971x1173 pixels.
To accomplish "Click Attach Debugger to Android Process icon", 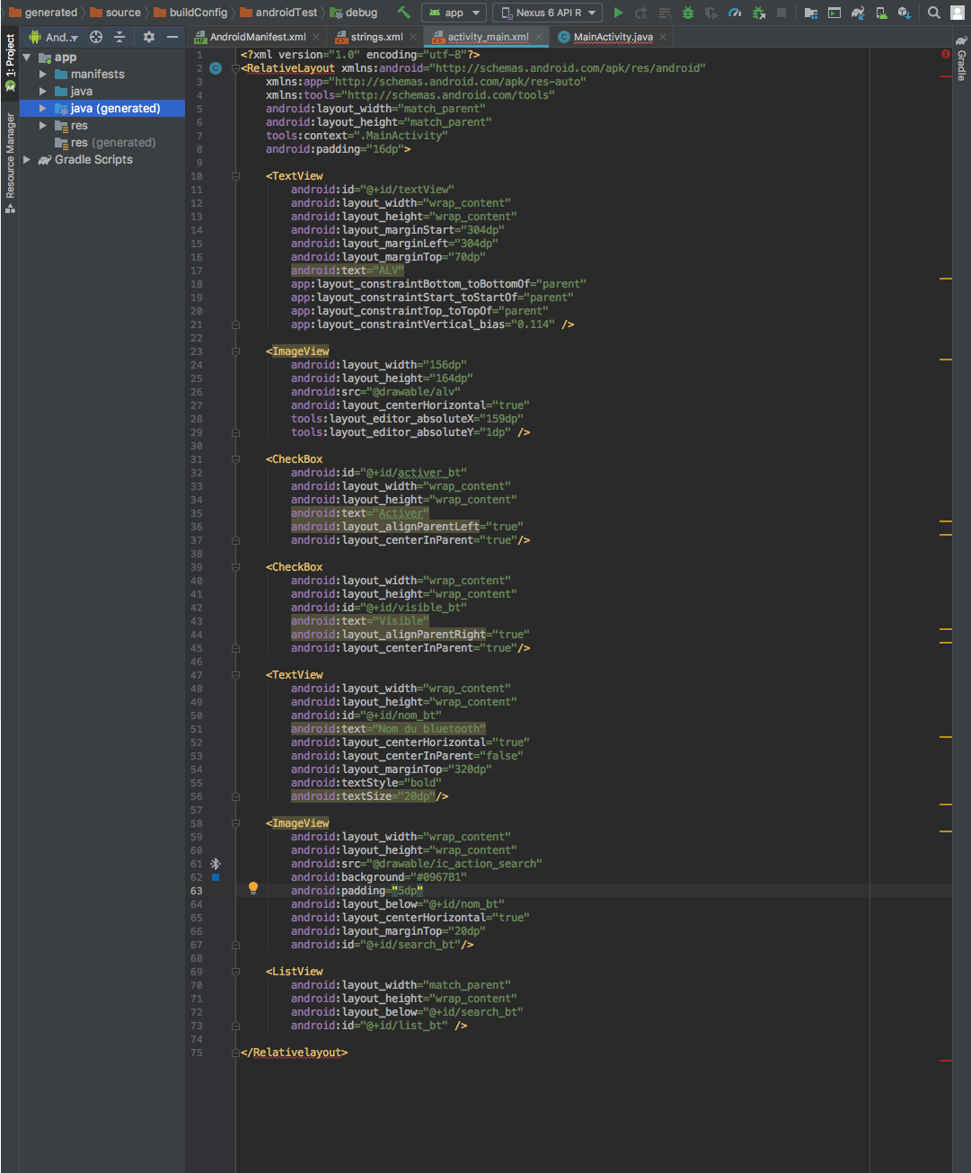I will click(x=758, y=13).
